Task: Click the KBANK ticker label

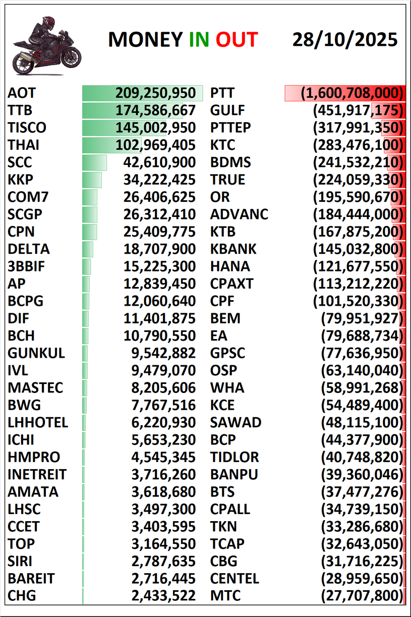Action: pos(233,249)
